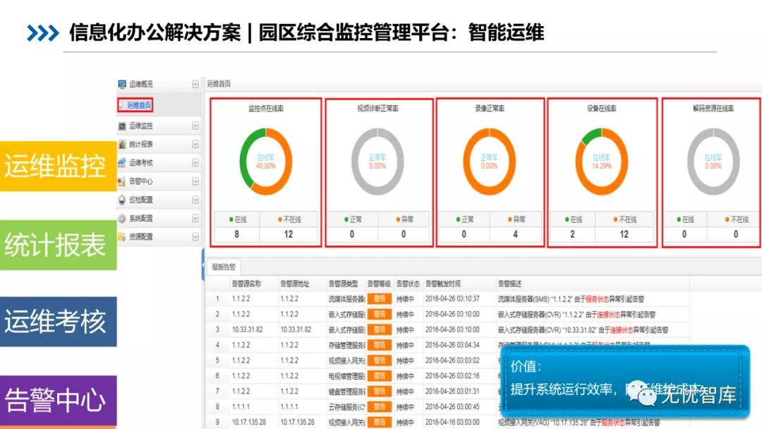Click timestamp 2016-04-26 03:10:37

pos(452,299)
